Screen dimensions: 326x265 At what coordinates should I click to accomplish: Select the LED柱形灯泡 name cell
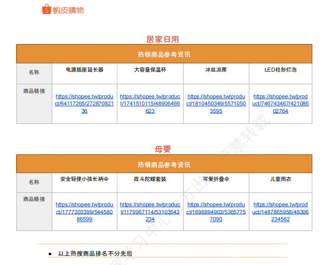coord(281,73)
